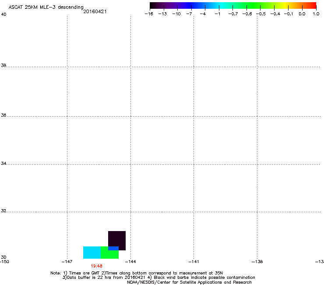Click the ASCAT 25KM MLE-3 descending title
Image resolution: width=324 pixels, height=285 pixels.
tap(46, 7)
